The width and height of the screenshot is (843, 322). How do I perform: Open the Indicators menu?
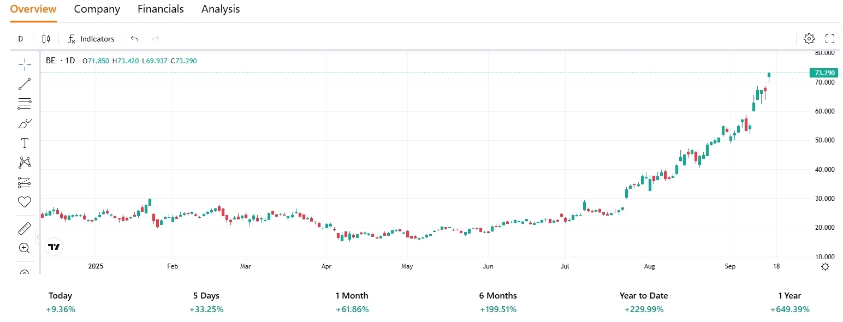coord(91,39)
